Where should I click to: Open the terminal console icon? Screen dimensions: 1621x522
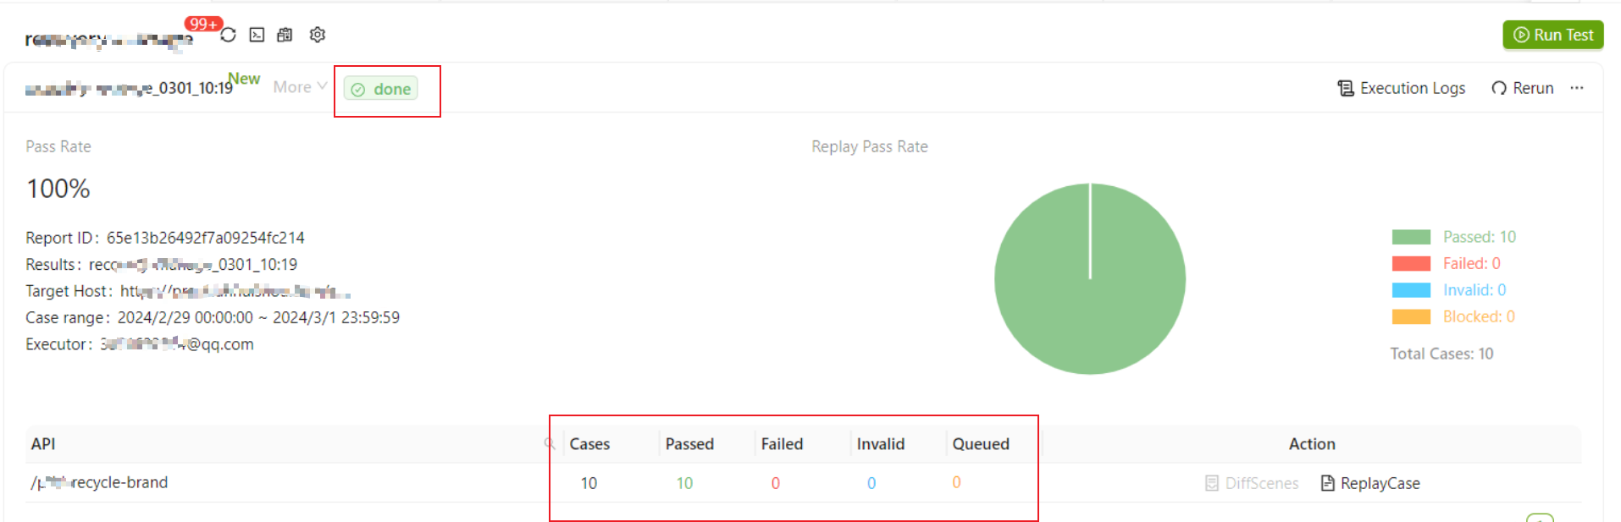(x=257, y=35)
